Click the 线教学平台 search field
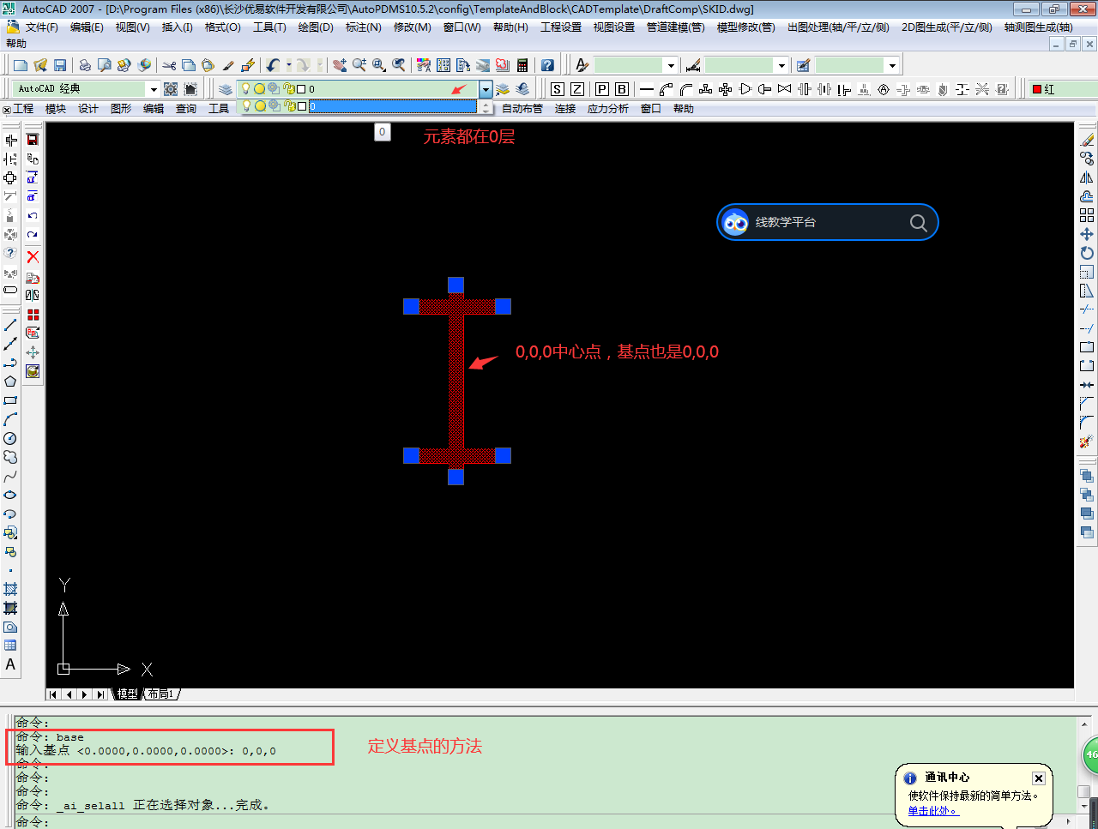 pyautogui.click(x=828, y=222)
